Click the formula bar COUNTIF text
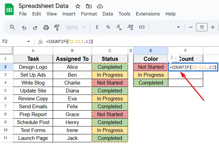Viewport: 219px width, 144px height. click(x=70, y=42)
